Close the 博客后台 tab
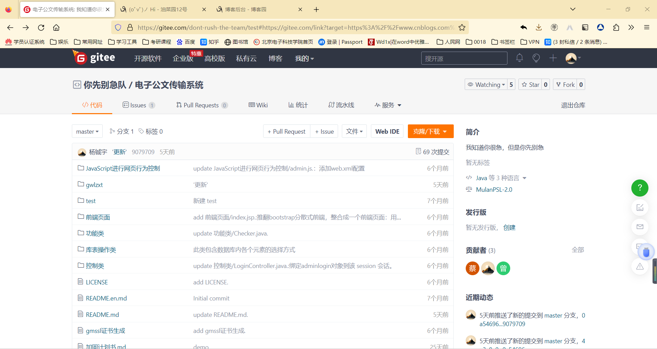 [300, 10]
